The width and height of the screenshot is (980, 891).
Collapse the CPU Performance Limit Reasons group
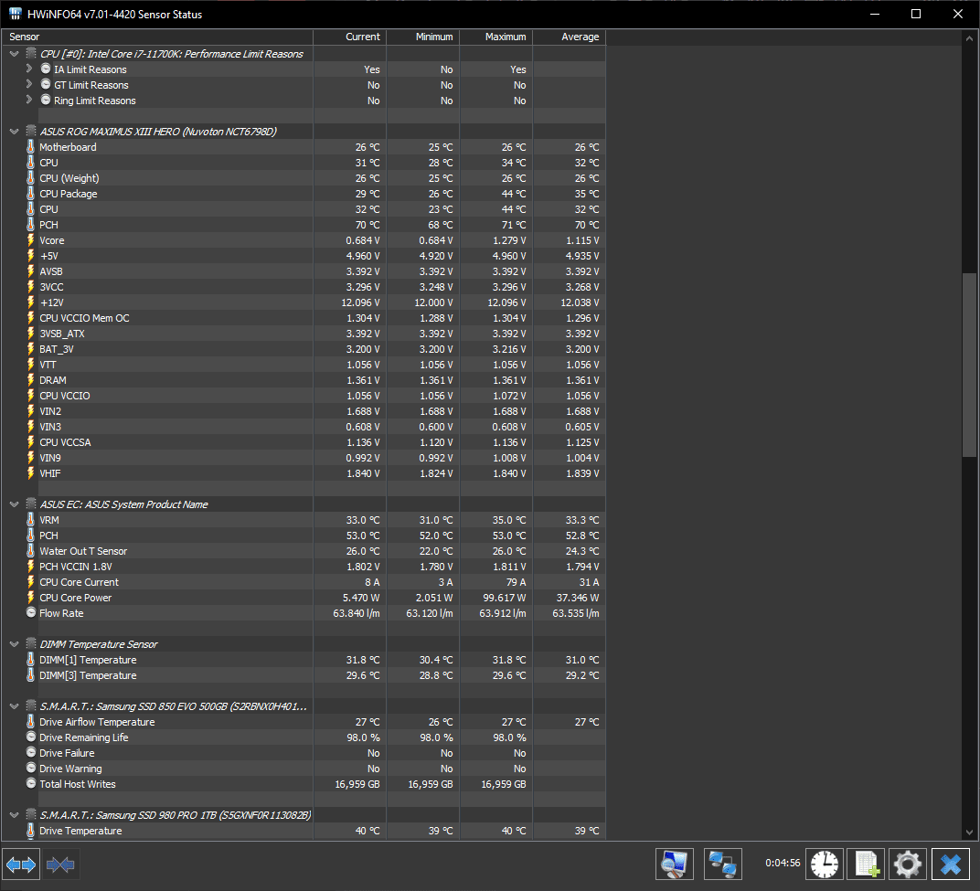tap(15, 54)
